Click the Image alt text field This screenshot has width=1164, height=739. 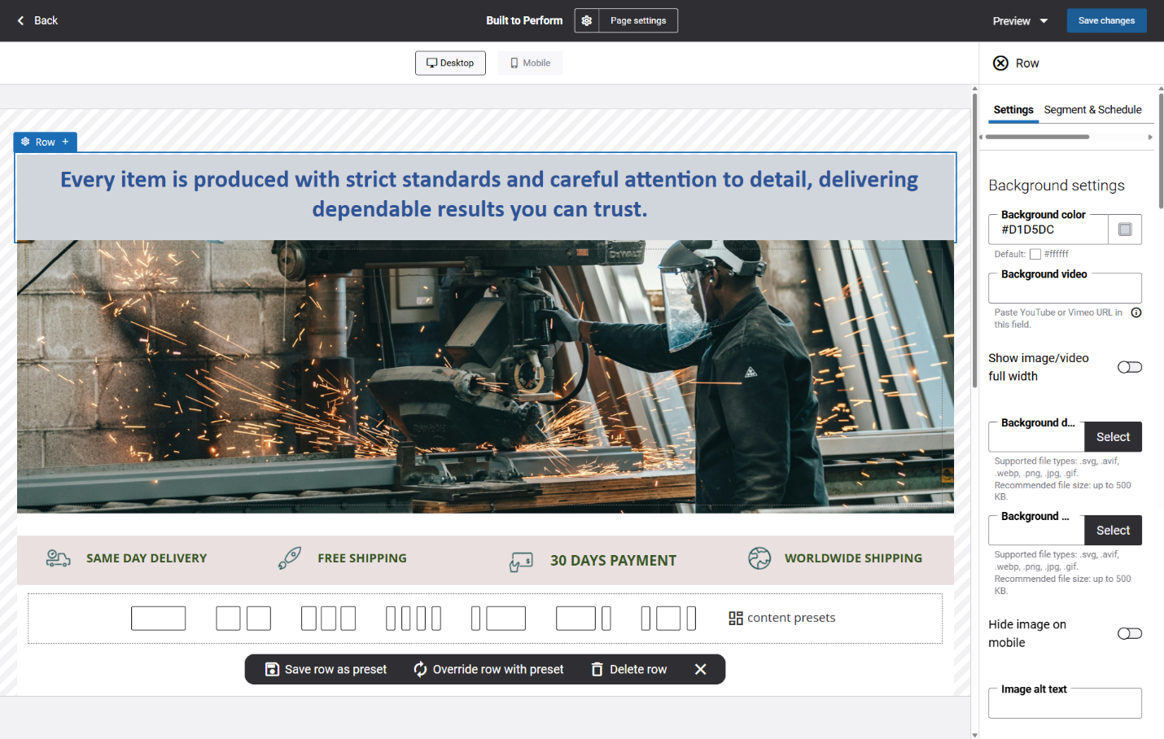click(1064, 705)
